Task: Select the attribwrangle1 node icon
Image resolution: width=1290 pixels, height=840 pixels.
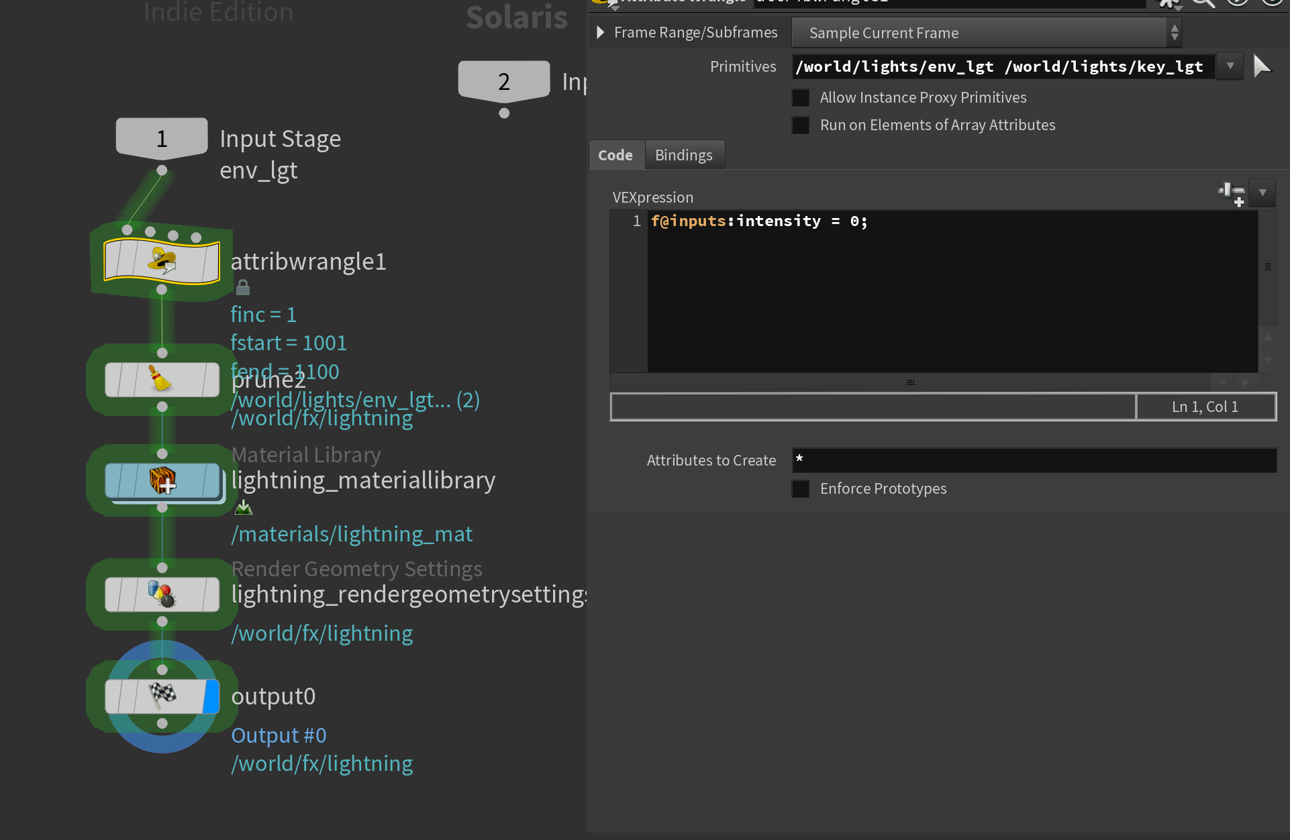Action: (162, 261)
